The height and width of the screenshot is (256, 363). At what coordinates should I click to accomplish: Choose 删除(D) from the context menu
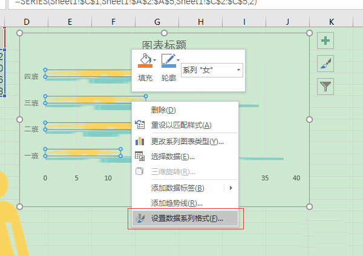click(185, 110)
